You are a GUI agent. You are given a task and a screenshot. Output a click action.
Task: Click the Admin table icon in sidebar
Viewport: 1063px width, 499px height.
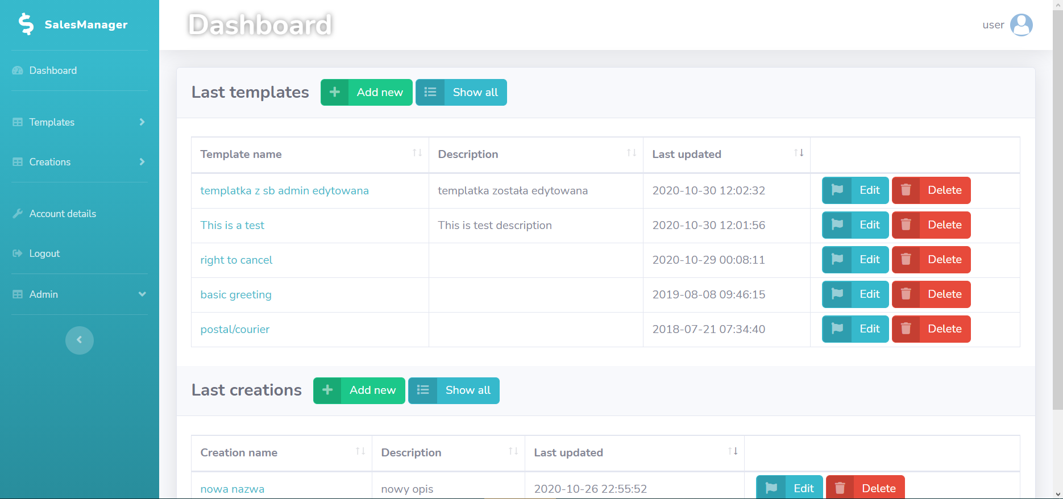click(18, 294)
